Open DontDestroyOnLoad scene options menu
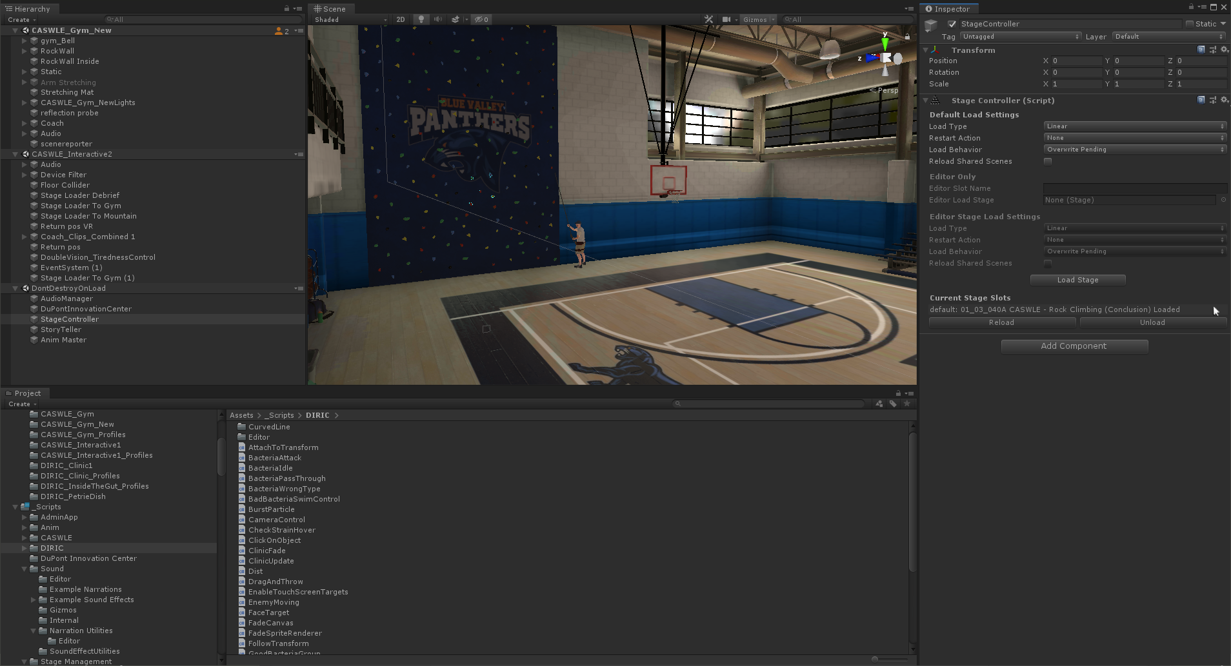Image resolution: width=1231 pixels, height=666 pixels. 299,288
